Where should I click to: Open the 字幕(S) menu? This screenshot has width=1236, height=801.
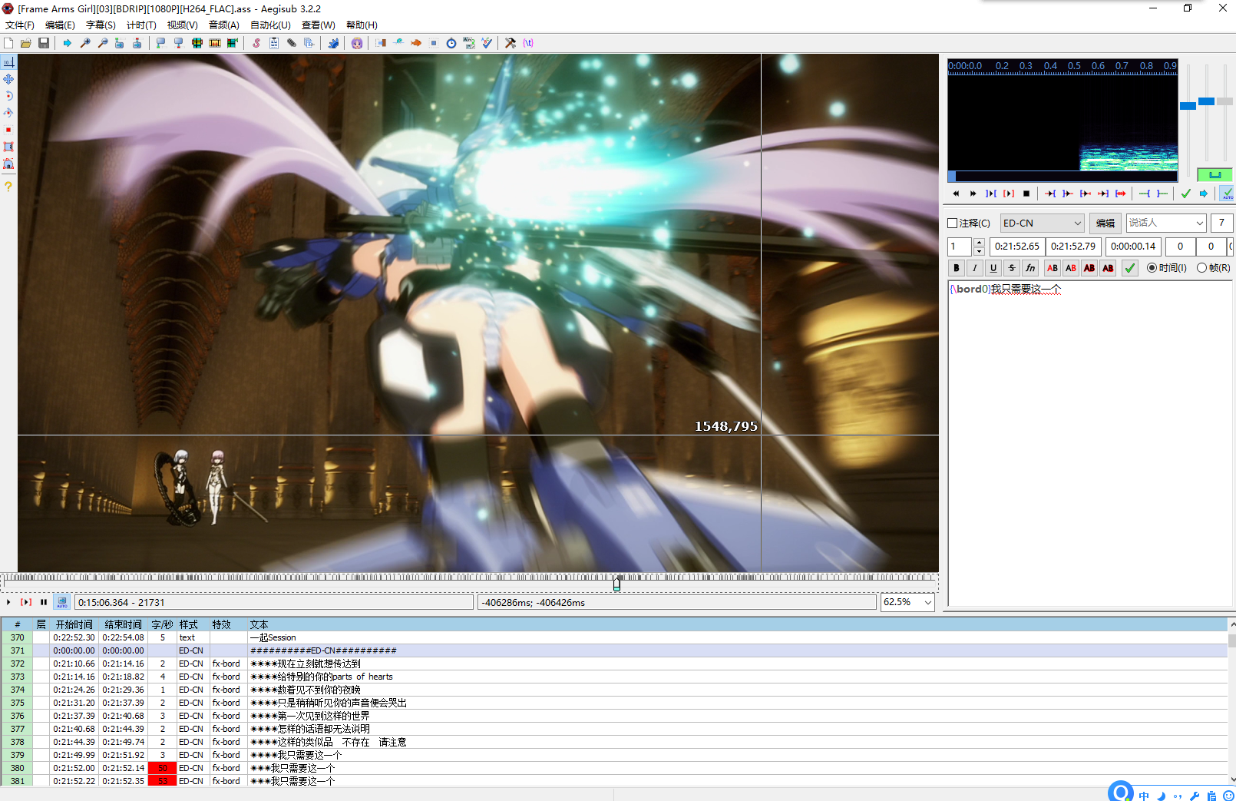101,25
